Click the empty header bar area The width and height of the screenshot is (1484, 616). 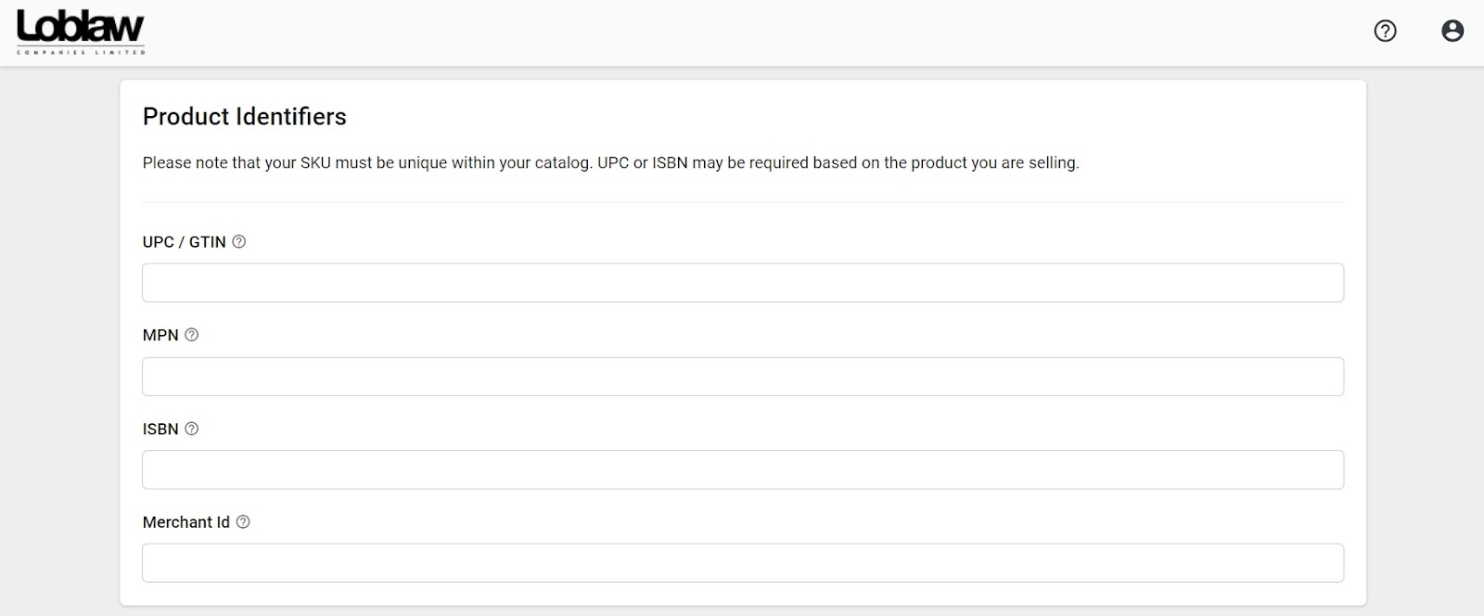742,32
